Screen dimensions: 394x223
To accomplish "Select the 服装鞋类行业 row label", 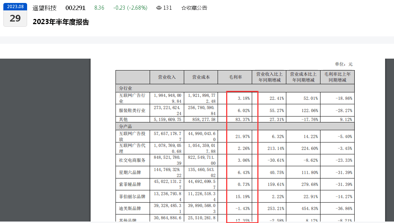I will click(x=132, y=111).
